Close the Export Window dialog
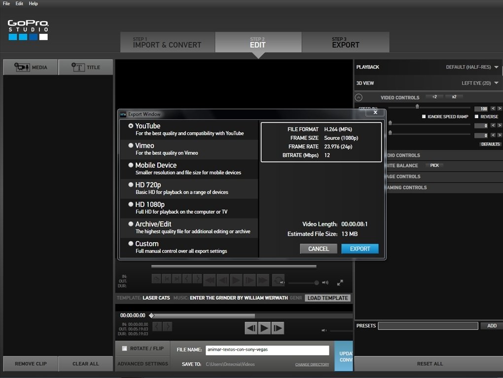 375,112
